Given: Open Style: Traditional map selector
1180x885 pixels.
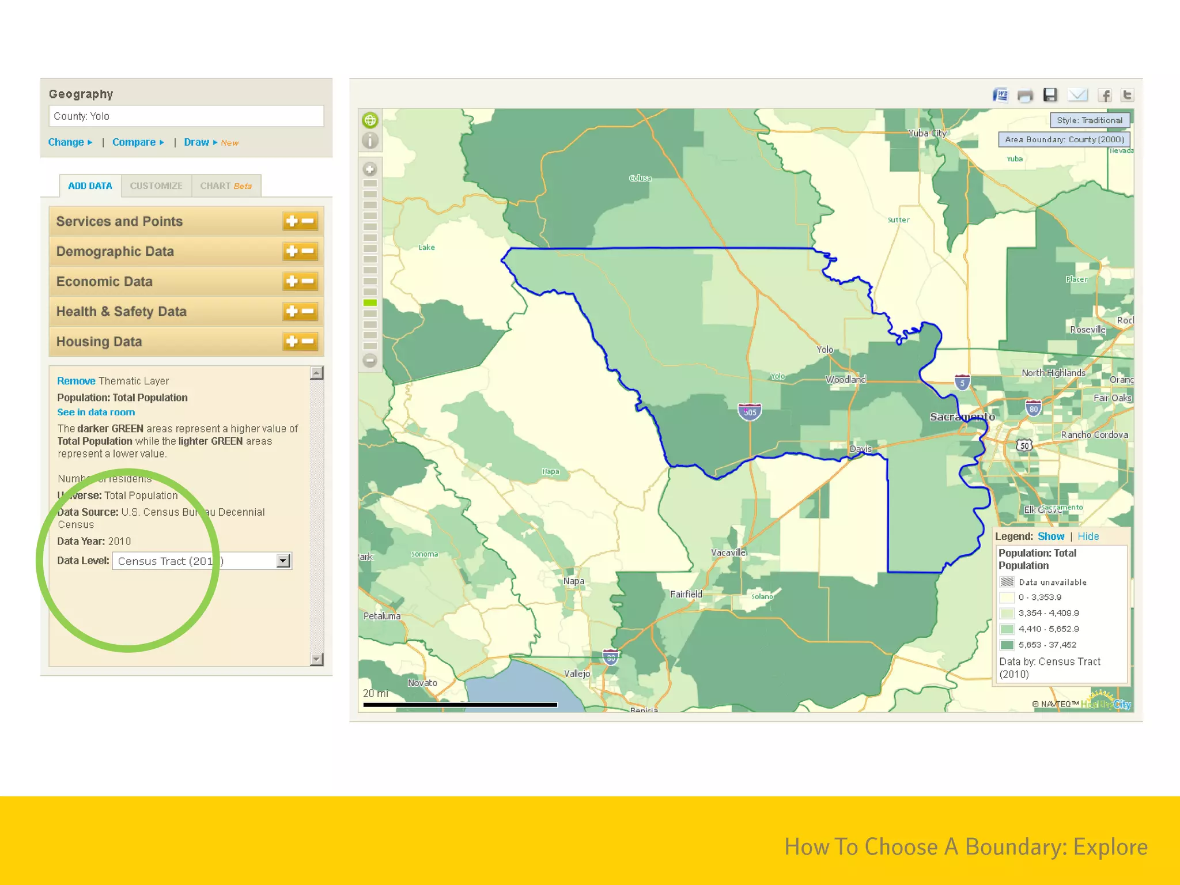Looking at the screenshot, I should (1089, 120).
